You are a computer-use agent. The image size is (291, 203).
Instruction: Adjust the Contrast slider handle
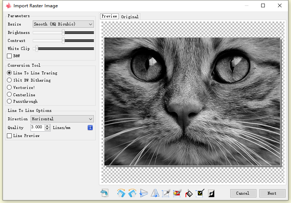[63, 40]
